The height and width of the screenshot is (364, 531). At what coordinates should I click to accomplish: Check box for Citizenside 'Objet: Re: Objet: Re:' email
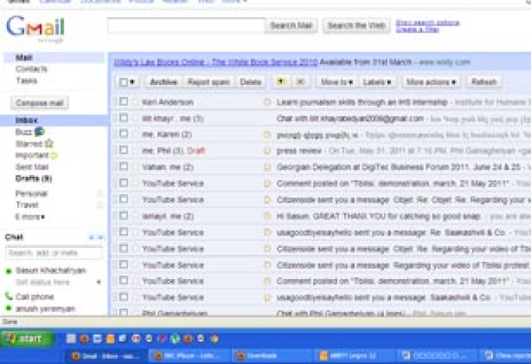[x=123, y=199]
